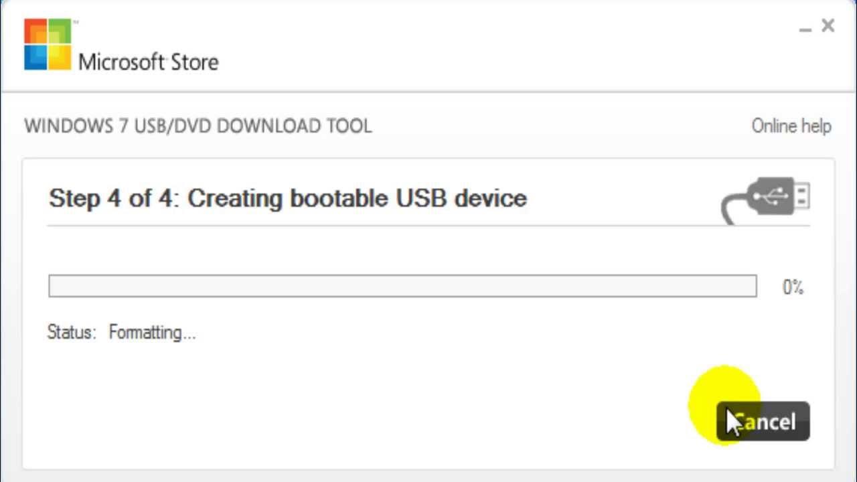This screenshot has height=482, width=857.
Task: Click the "Microsoft Store" brand text
Action: [148, 62]
